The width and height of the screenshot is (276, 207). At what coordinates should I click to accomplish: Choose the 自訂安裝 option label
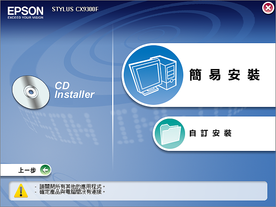(210, 133)
